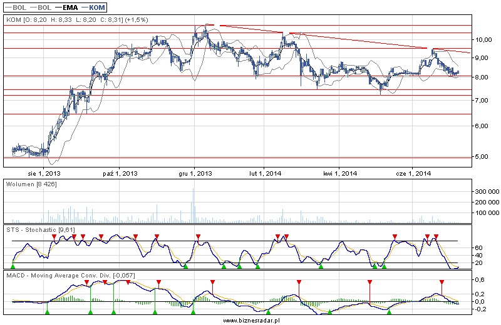Click the -0,2 MACD axis label
This screenshot has height=325, width=501.
point(480,309)
